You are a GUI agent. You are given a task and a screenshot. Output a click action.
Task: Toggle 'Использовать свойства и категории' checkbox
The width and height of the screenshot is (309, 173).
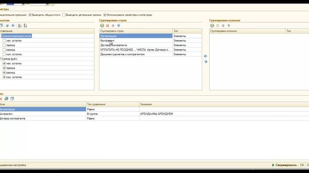point(105,15)
